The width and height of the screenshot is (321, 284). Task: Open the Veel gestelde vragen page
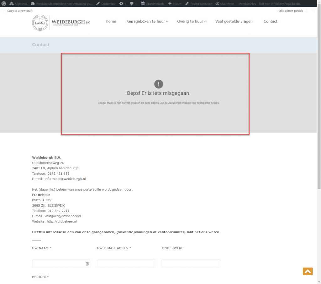(x=234, y=21)
